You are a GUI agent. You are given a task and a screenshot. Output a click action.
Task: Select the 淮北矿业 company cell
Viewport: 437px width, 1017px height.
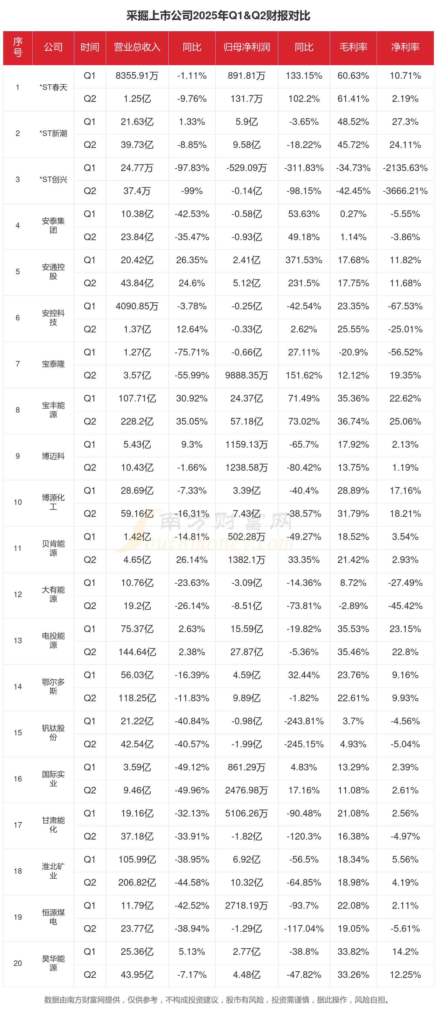(x=53, y=871)
